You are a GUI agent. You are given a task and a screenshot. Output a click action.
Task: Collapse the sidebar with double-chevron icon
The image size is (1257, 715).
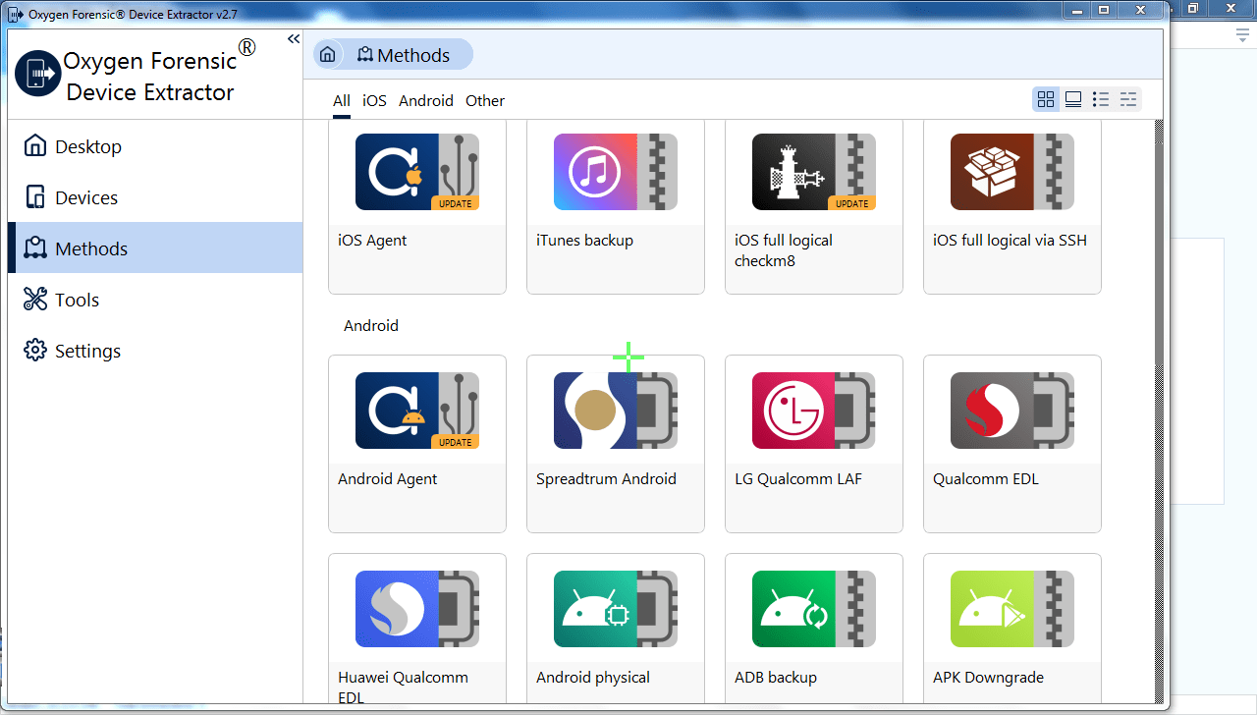pos(294,38)
